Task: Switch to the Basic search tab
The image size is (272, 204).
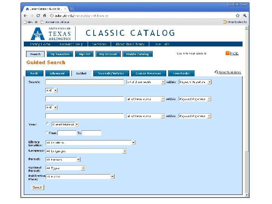Action: click(x=34, y=73)
